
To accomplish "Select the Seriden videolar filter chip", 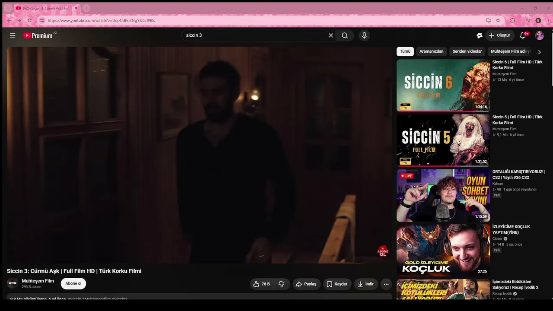I will (467, 51).
